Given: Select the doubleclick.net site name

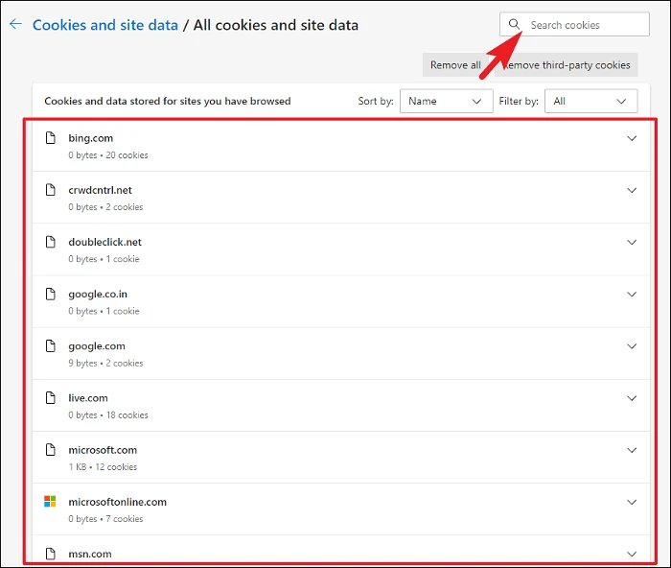Looking at the screenshot, I should (x=104, y=242).
